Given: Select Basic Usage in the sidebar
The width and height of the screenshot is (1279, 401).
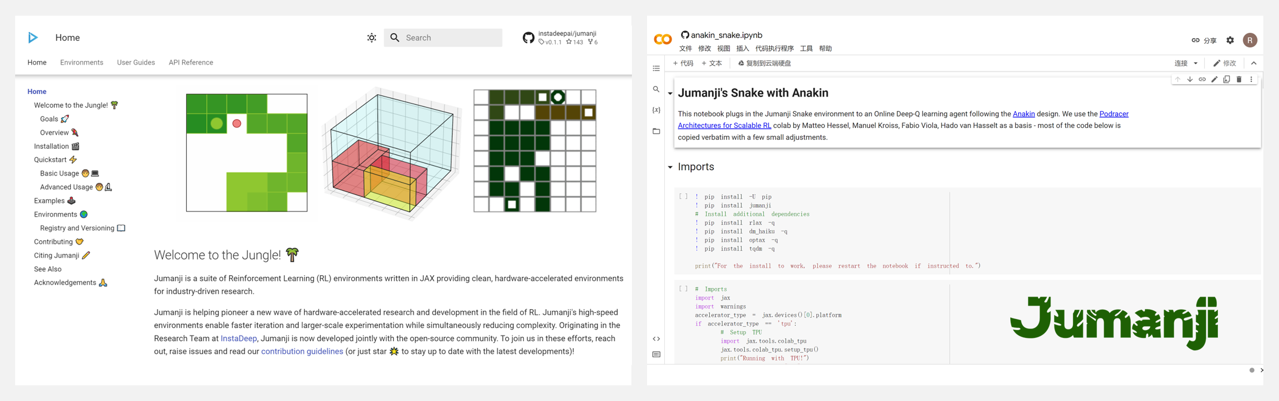Looking at the screenshot, I should [x=69, y=173].
